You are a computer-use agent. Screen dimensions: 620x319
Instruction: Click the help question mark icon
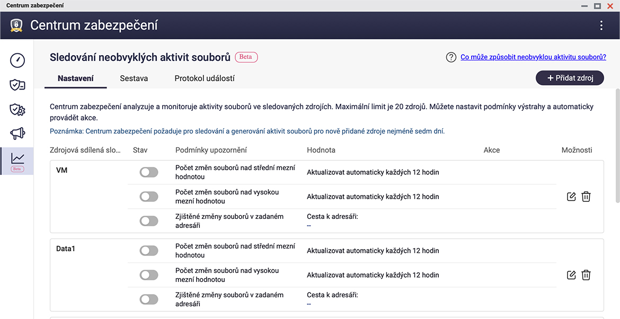[x=451, y=57]
